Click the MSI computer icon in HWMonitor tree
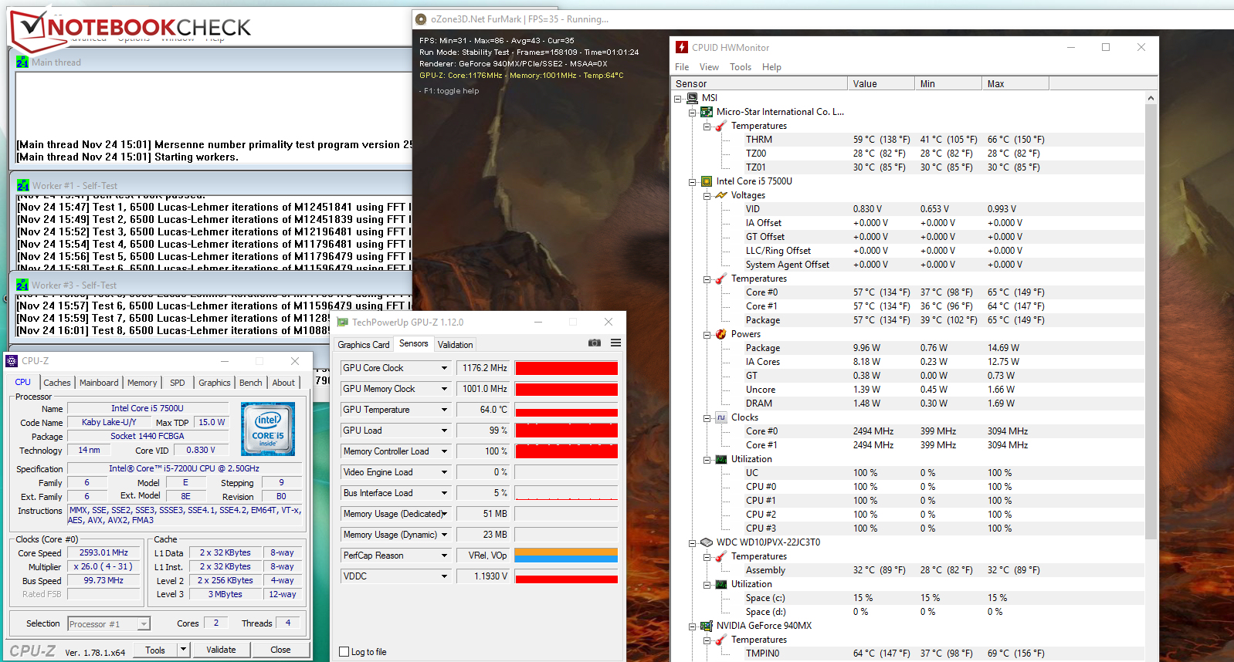 pos(693,98)
